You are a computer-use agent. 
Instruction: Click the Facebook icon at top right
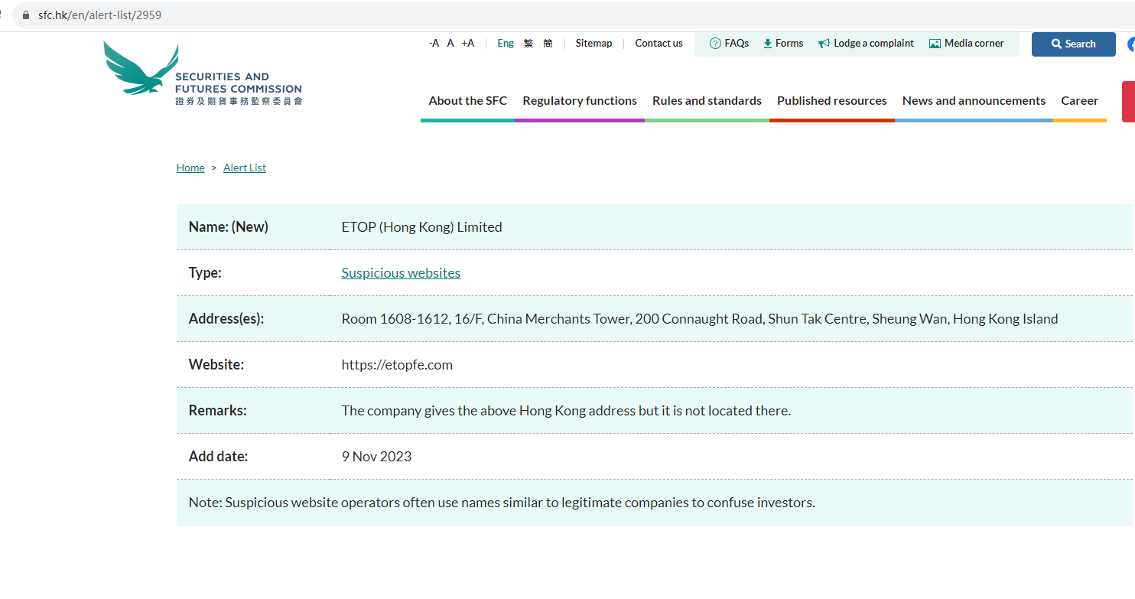(x=1130, y=44)
